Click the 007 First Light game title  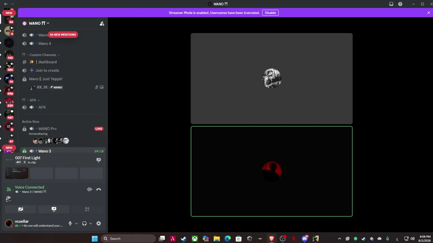pyautogui.click(x=28, y=158)
